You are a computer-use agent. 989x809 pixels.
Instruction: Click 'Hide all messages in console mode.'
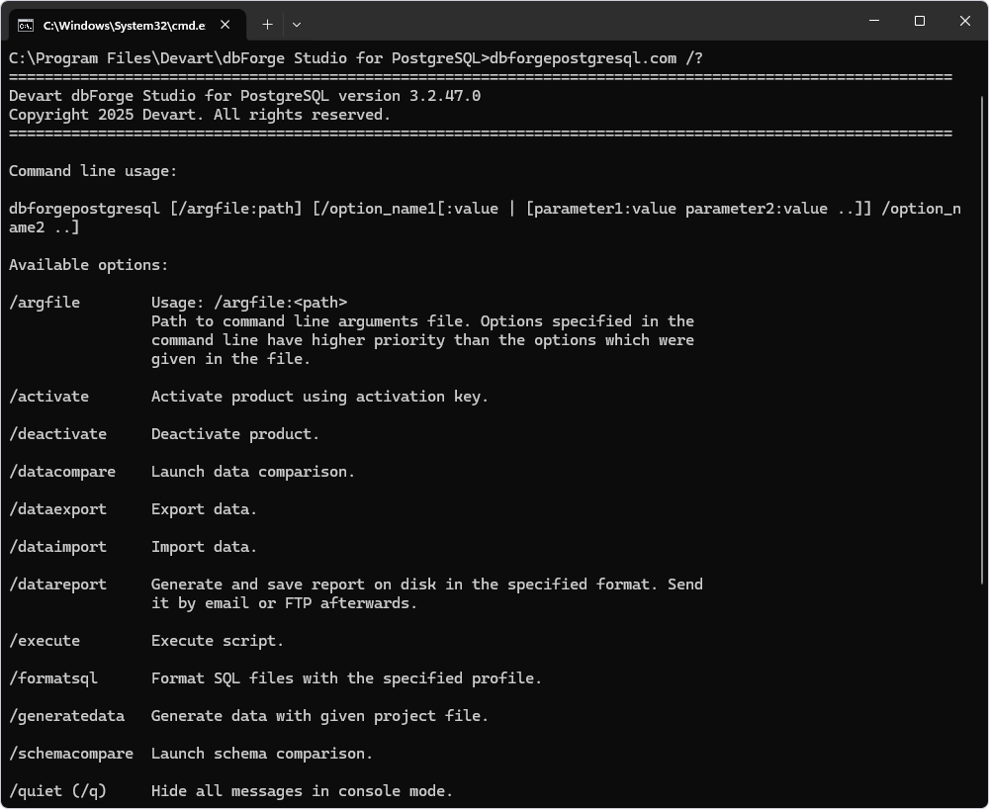tap(302, 791)
